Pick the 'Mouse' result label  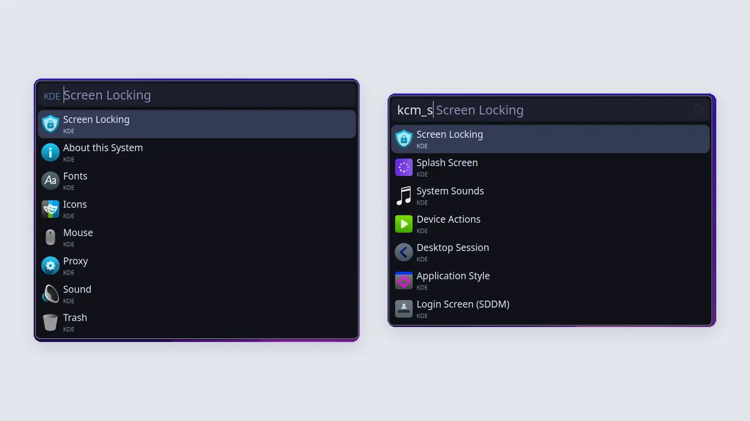78,232
